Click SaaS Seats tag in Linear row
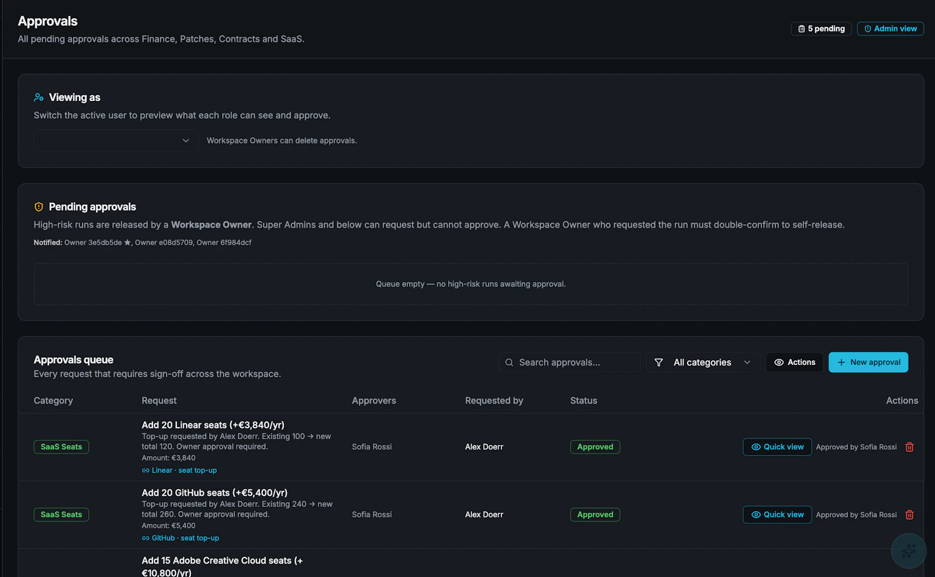 (x=61, y=447)
